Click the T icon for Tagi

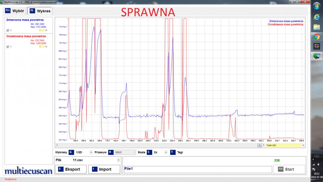pos(173,152)
